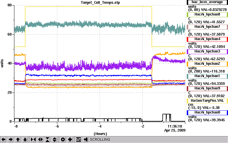Click the value VAL=62.5293
Viewport: 228px width, 143px height.
(x=214, y=59)
